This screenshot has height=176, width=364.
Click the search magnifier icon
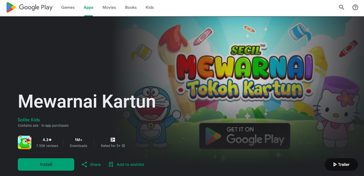pos(342,7)
